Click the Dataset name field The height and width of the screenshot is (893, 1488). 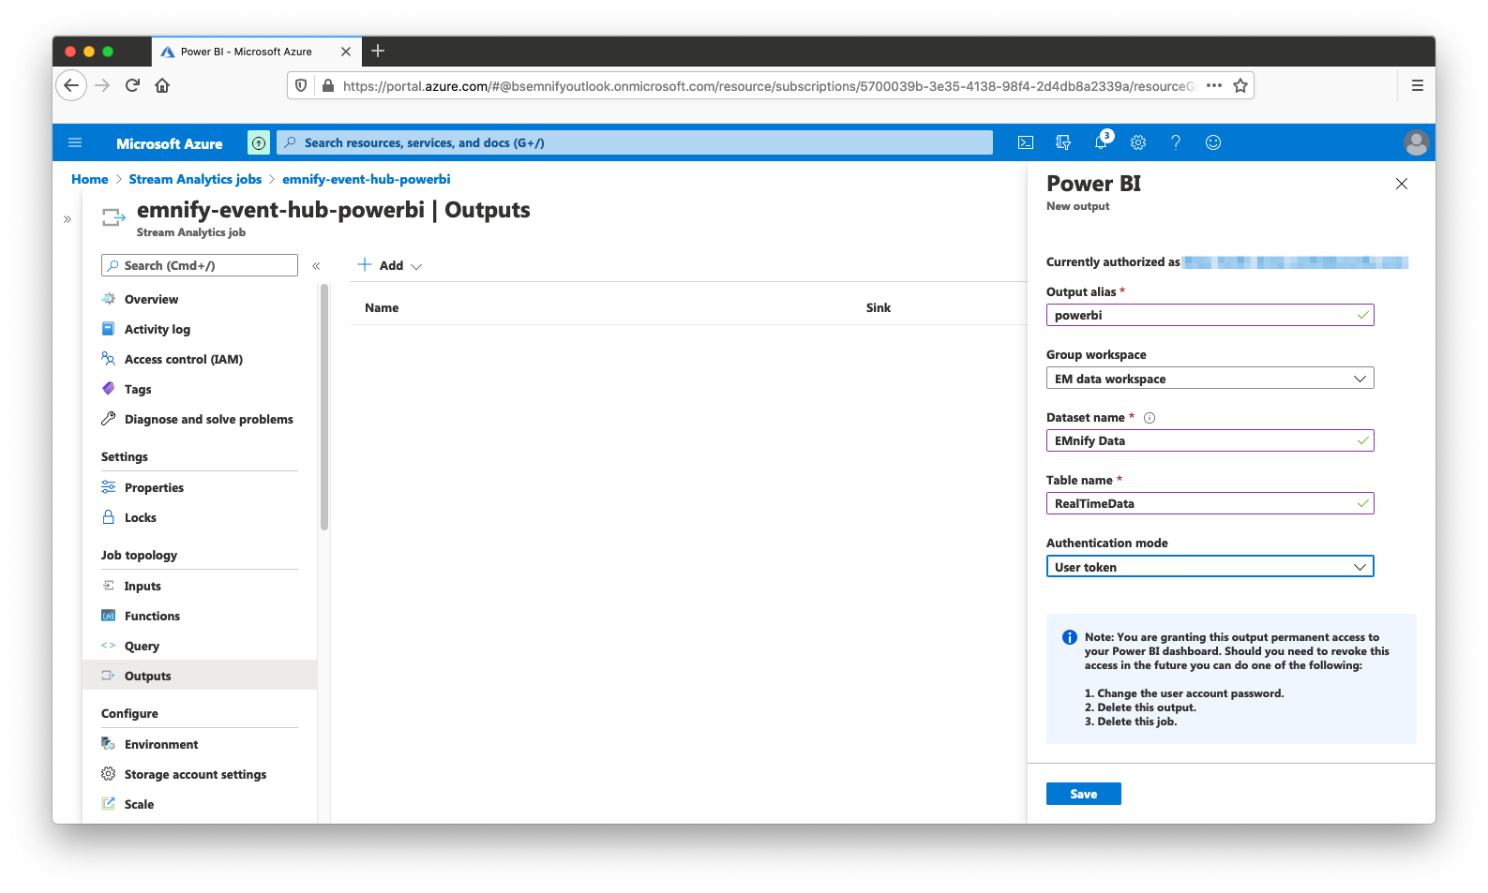[1210, 440]
